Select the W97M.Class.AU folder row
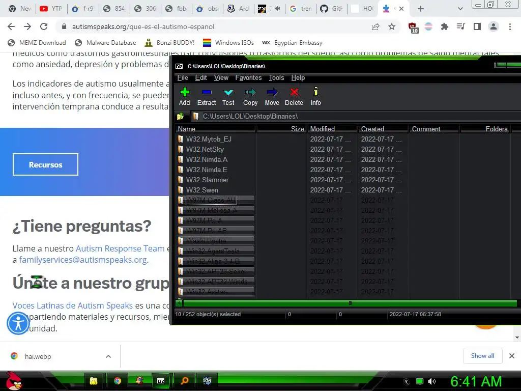Viewport: 521px width, 391px height. tap(216, 200)
